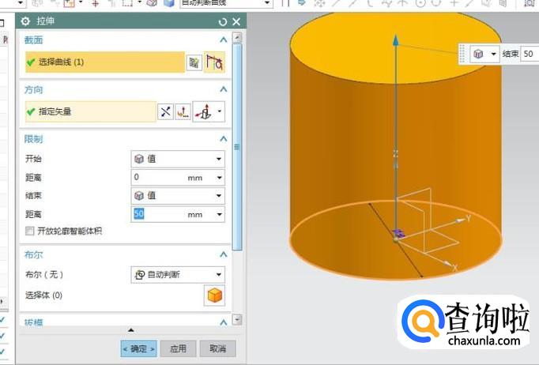Image resolution: width=539 pixels, height=365 pixels.
Task: Open the 结束 limit type dropdown
Action: point(178,195)
